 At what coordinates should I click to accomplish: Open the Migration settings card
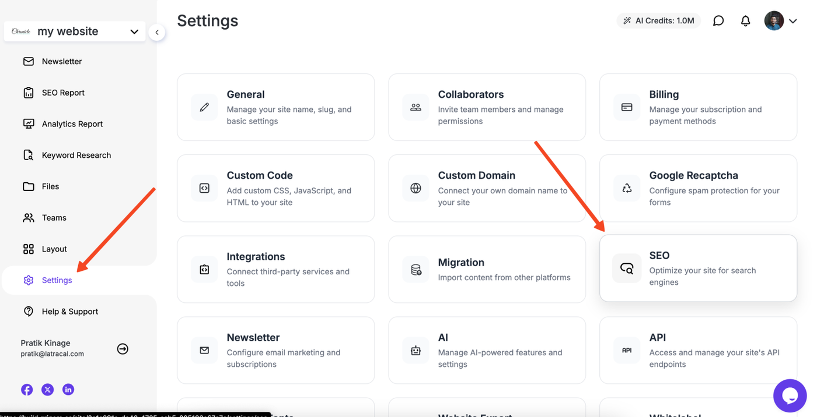point(487,269)
